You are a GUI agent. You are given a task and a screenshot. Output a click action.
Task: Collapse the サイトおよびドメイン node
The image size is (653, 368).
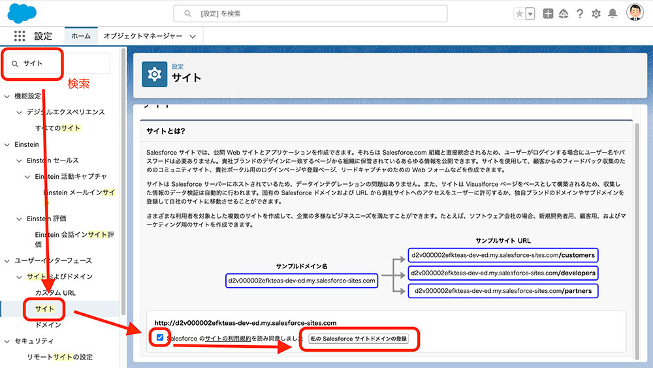click(19, 277)
